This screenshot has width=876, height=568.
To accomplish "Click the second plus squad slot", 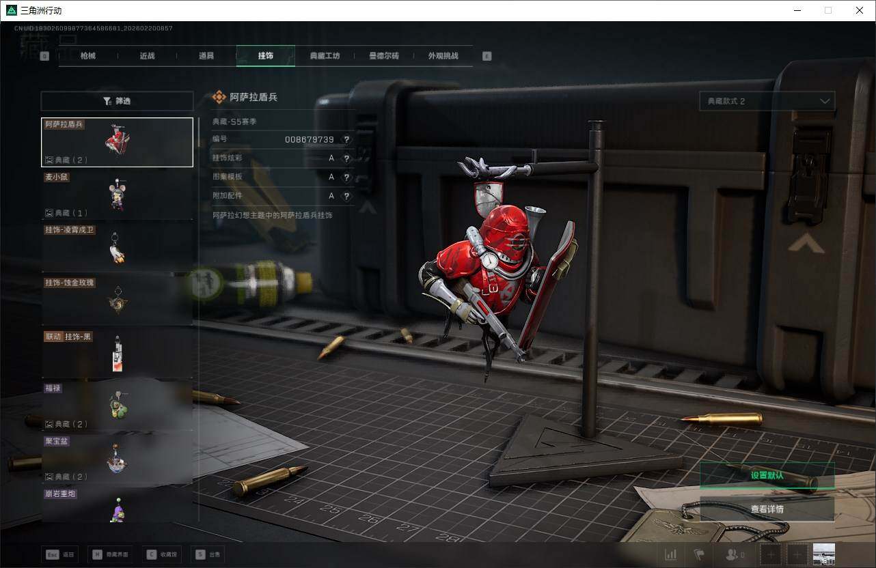I will [x=797, y=555].
